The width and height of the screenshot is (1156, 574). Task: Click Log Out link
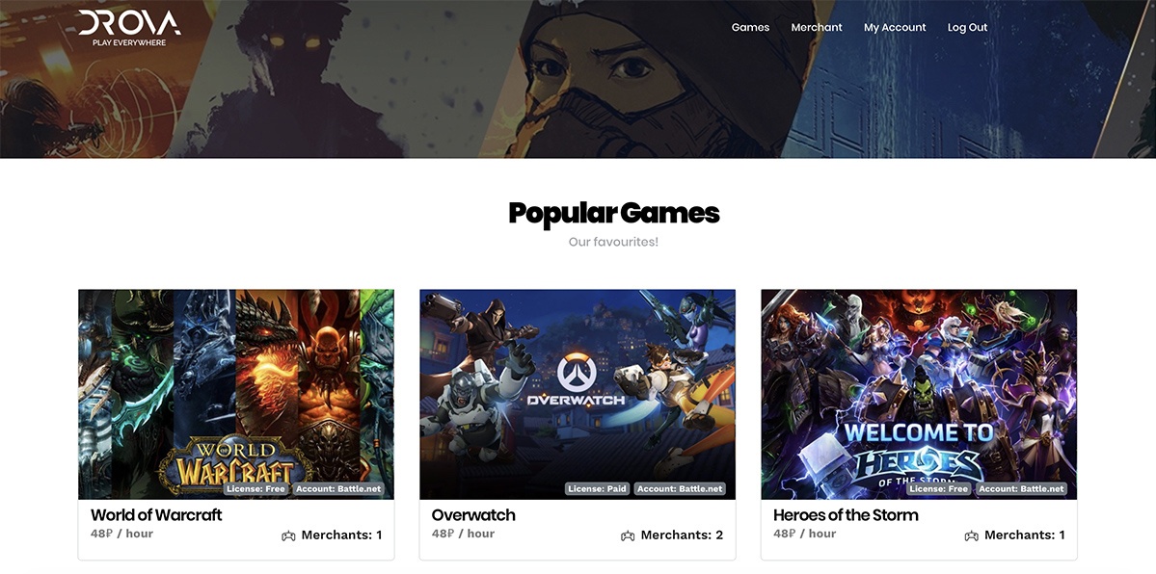[967, 27]
